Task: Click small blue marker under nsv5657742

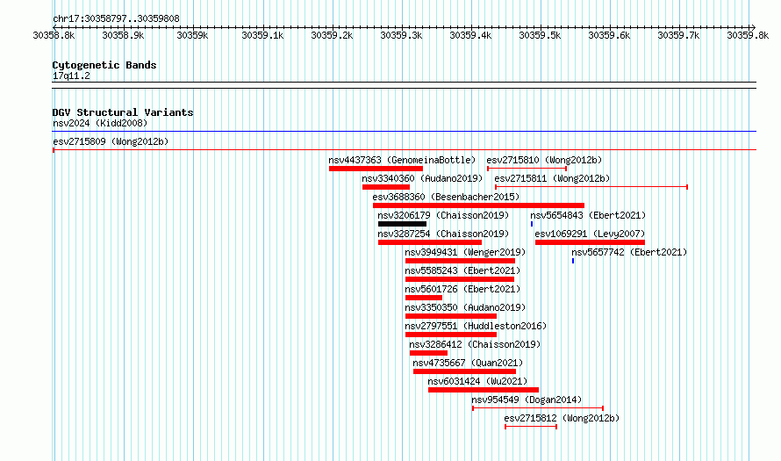Action: point(573,261)
